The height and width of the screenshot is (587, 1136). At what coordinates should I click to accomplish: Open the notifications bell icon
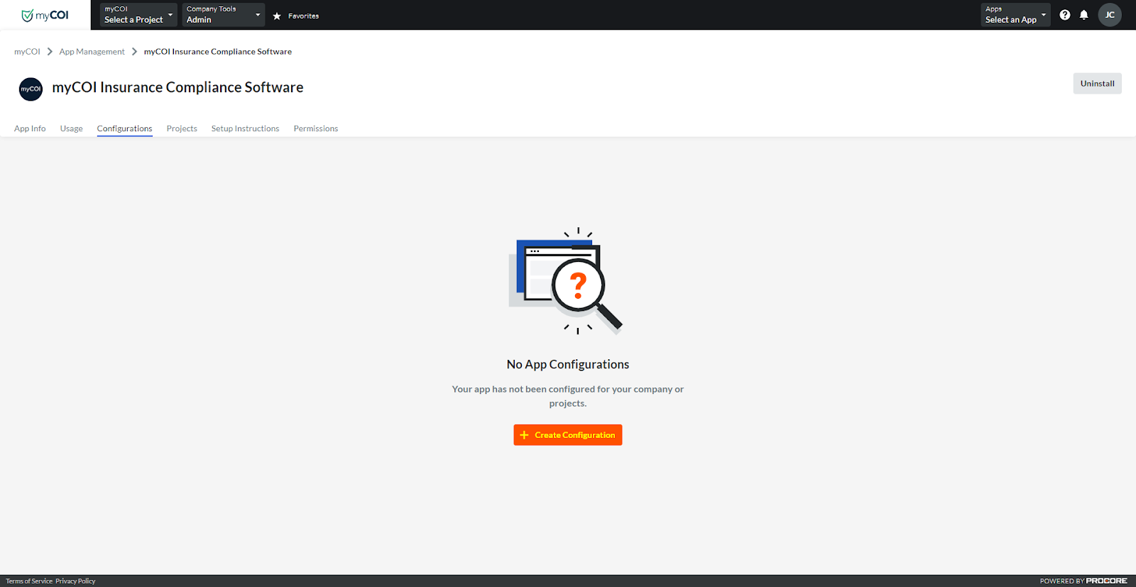[x=1083, y=15]
